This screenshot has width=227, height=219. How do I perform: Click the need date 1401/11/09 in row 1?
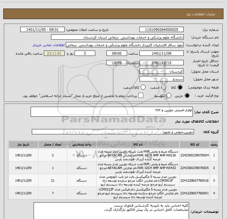(x=23, y=155)
